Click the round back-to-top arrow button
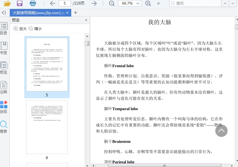238x167 pixels. click(x=221, y=131)
